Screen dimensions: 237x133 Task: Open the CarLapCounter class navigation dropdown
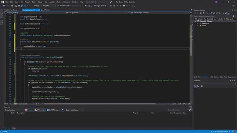[x=97, y=13]
